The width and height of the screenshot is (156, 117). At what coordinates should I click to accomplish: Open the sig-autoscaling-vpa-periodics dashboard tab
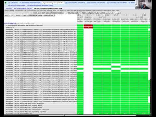pyautogui.click(x=96, y=3)
